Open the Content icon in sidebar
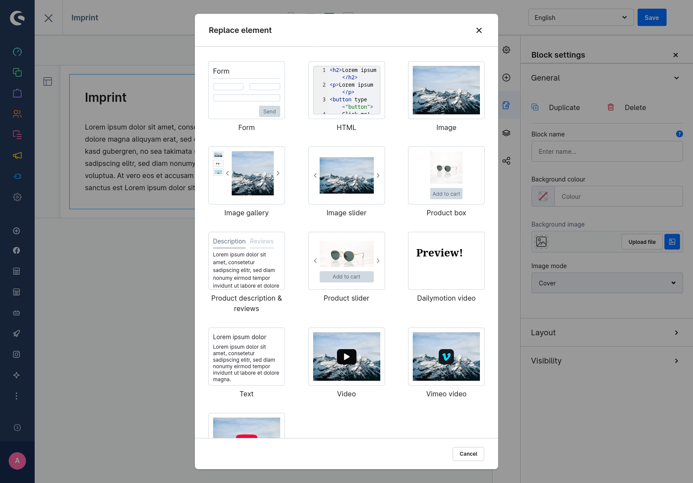The width and height of the screenshot is (693, 483). (17, 135)
